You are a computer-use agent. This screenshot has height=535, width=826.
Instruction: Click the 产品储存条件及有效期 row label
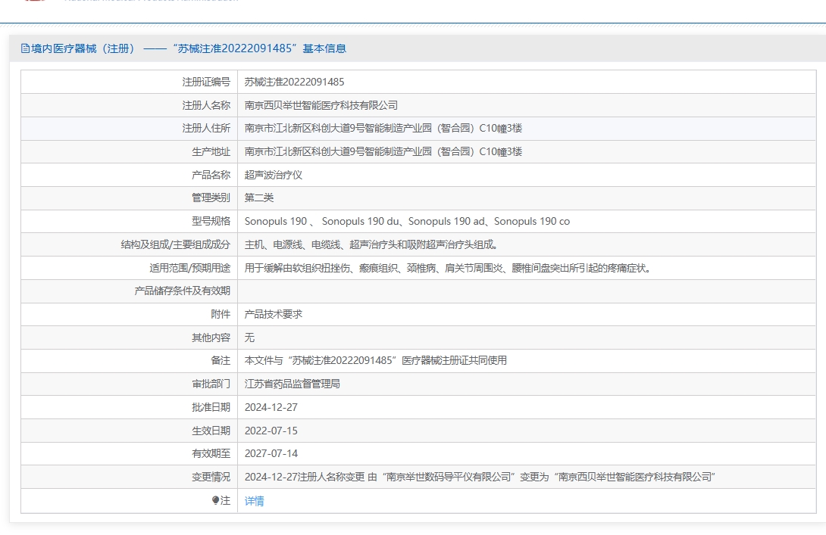(x=182, y=291)
